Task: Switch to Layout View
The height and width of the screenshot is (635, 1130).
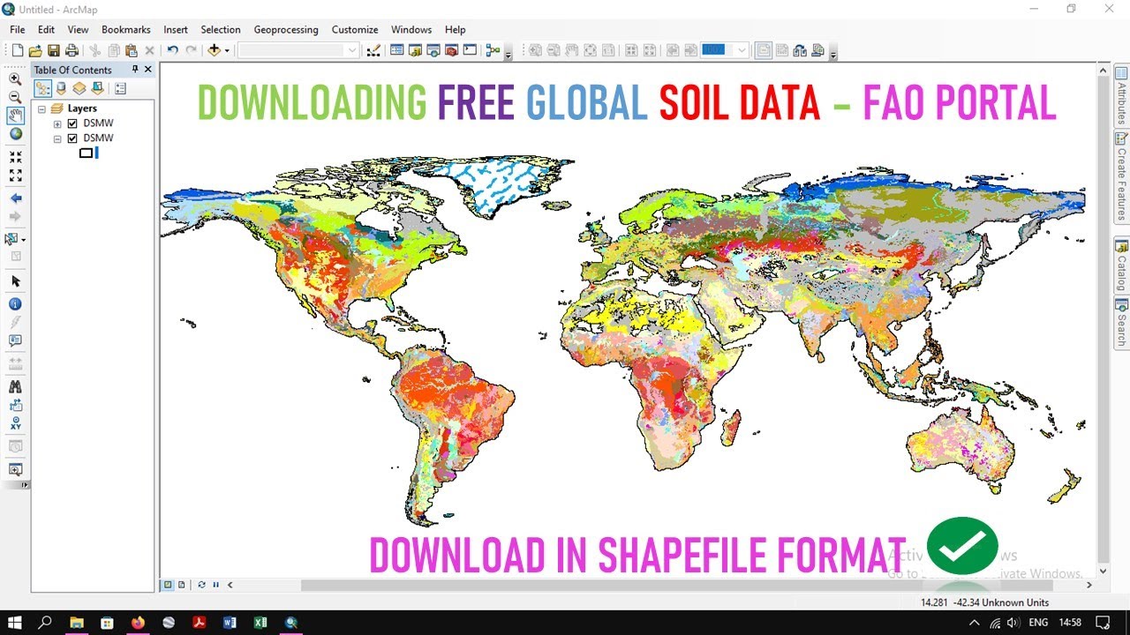Action: click(182, 585)
